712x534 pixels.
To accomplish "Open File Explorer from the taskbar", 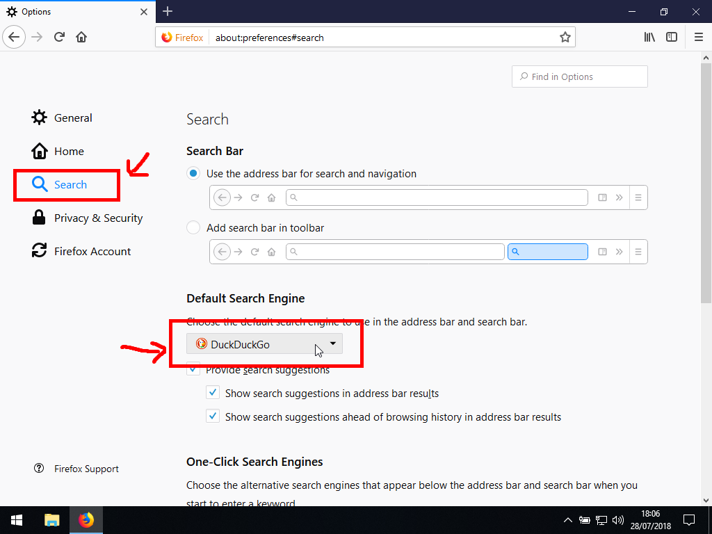I will pyautogui.click(x=51, y=520).
